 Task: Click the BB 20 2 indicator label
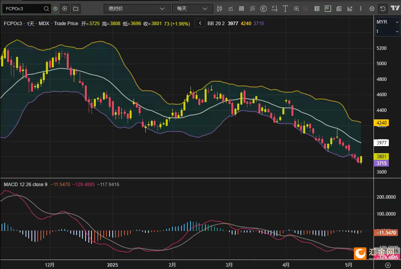click(216, 24)
